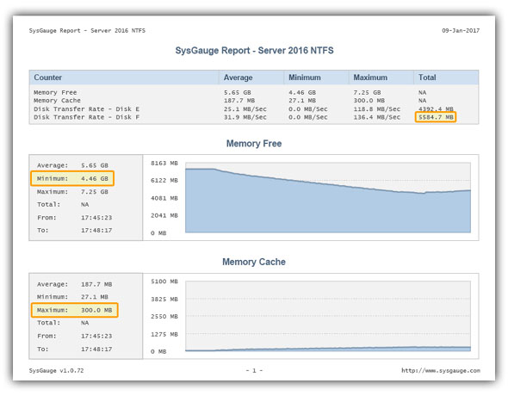Click the Memory Cache counter row name
This screenshot has width=508, height=396.
(x=57, y=101)
